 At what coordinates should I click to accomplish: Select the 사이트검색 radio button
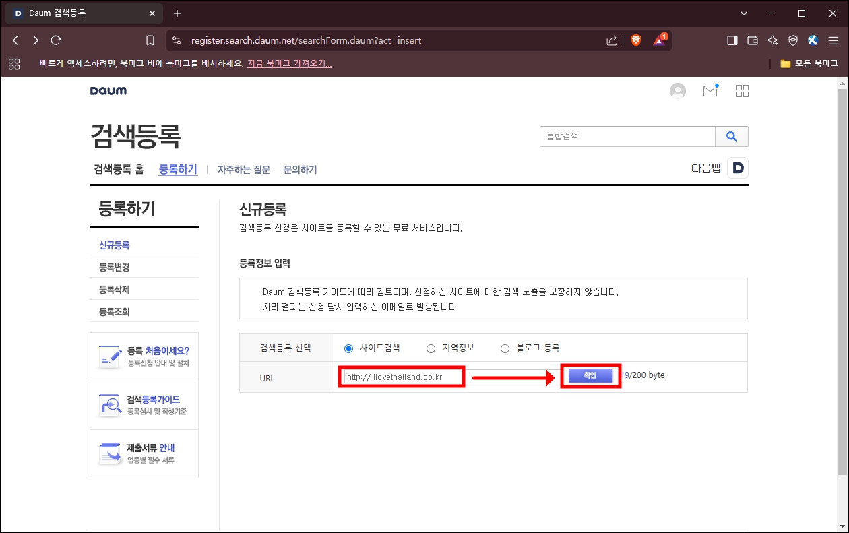348,348
